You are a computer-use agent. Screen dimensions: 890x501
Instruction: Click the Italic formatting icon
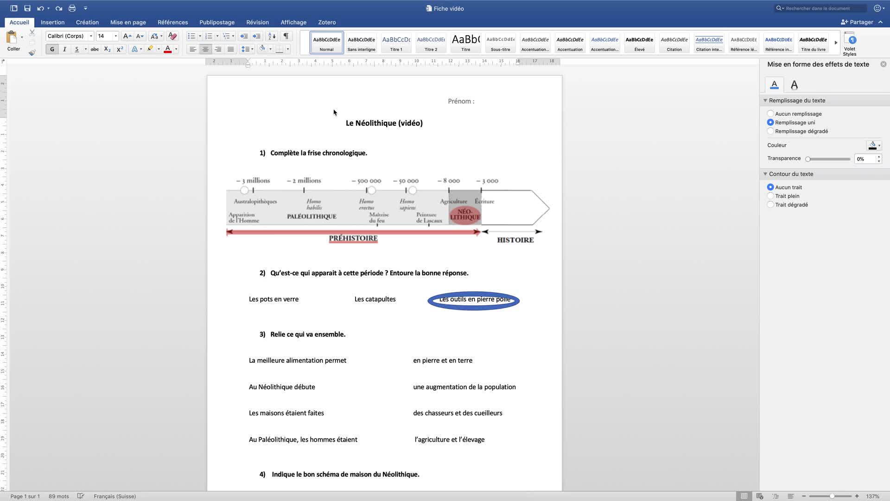(x=64, y=49)
